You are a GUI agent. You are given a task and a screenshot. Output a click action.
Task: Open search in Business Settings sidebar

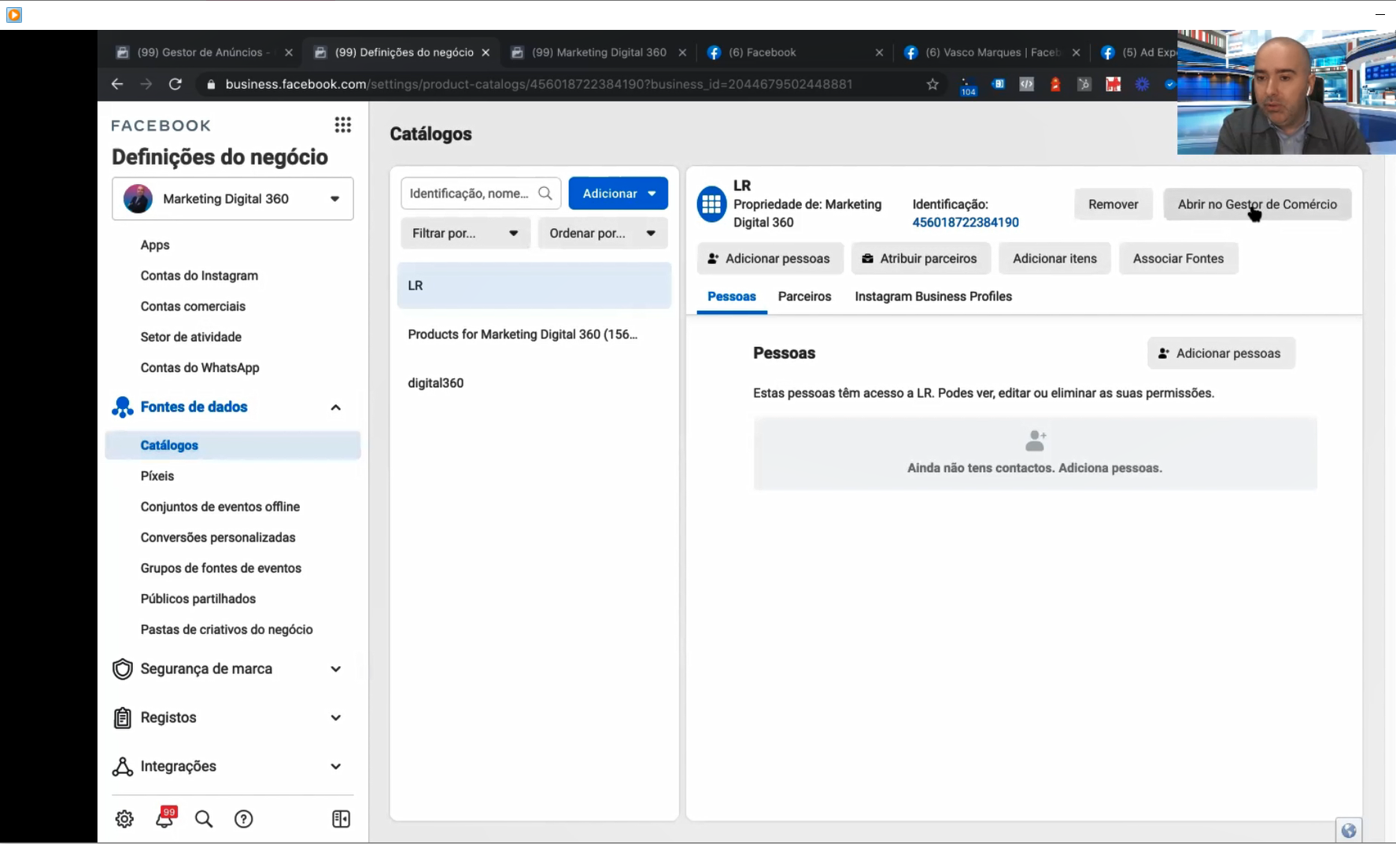click(204, 819)
